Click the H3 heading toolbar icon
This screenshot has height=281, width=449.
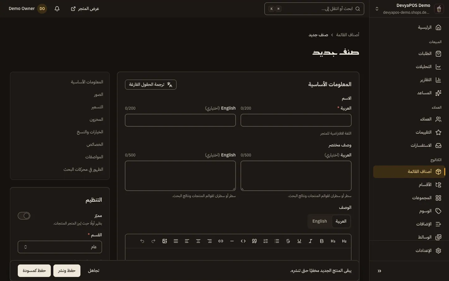[x=333, y=241]
